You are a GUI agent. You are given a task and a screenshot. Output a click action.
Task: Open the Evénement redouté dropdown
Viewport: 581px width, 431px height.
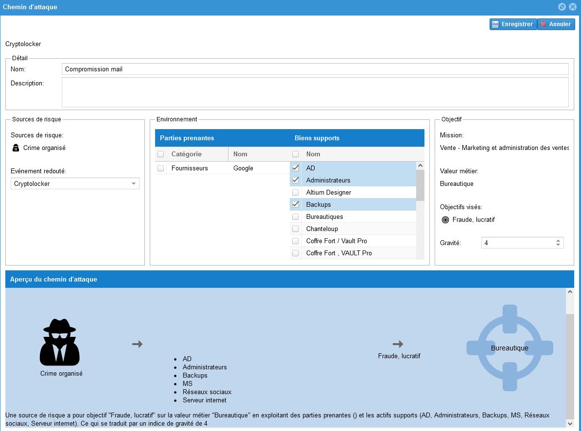[134, 184]
